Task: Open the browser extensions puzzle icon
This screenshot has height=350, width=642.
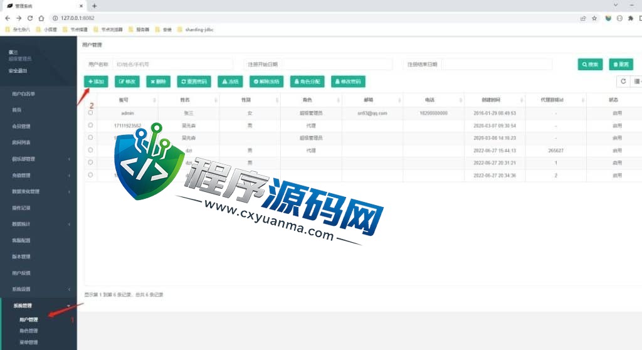Action: click(x=631, y=18)
